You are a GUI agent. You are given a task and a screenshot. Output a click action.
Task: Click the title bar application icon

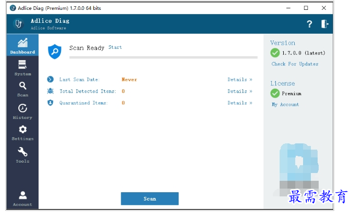coord(13,8)
